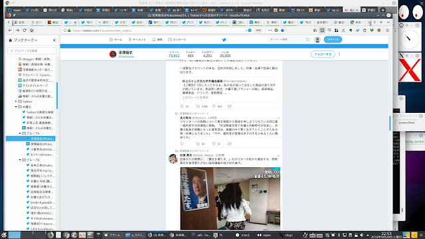Viewport: 425px width, 239px height.
Task: Save page to Pocket icon in address bar
Action: (x=276, y=31)
